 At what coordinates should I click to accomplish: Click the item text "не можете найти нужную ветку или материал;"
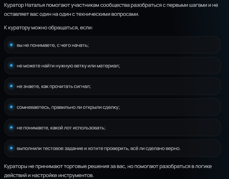point(68,66)
